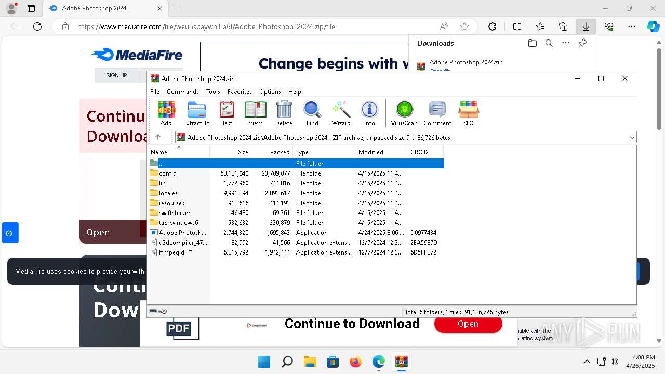
Task: Sort by Name column header
Action: click(179, 152)
